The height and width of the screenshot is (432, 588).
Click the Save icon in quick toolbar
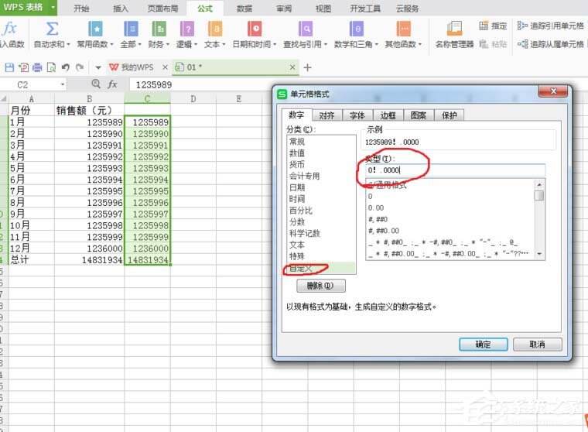[x=9, y=67]
